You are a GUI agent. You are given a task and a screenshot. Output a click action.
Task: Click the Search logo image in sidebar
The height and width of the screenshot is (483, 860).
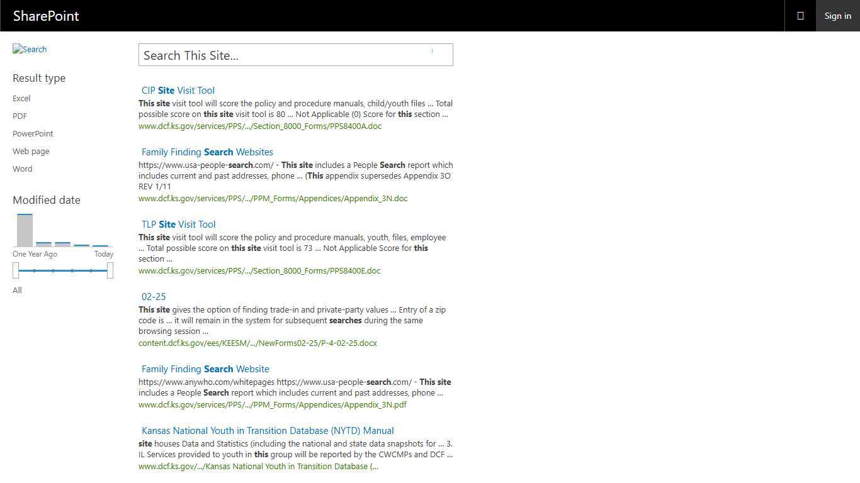pos(30,49)
